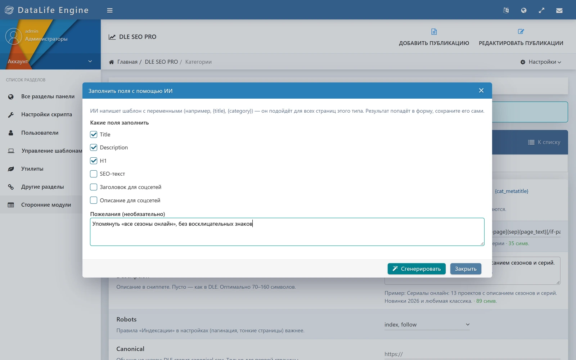Click the third-party modules sidebar icon

[11, 205]
